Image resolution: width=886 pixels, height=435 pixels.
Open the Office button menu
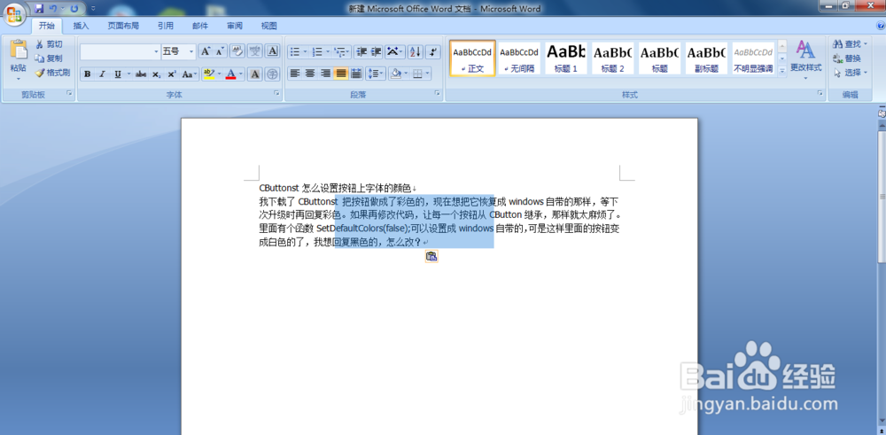point(16,13)
